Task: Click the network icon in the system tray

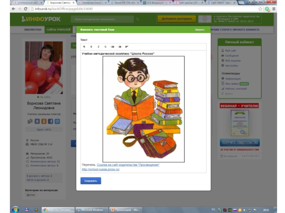Action: click(x=250, y=210)
